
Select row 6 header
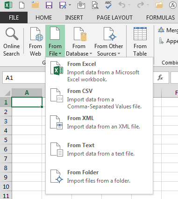tap(6, 149)
